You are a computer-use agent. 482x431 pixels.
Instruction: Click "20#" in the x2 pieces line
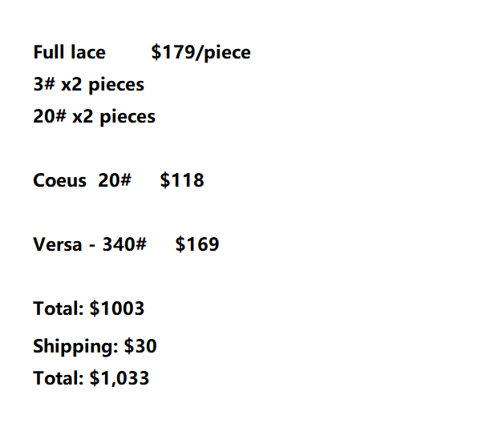pyautogui.click(x=50, y=117)
